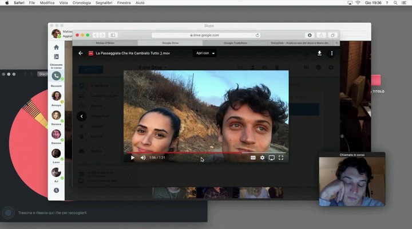Open the 'Il mio Drive' dropdown

pos(152,68)
